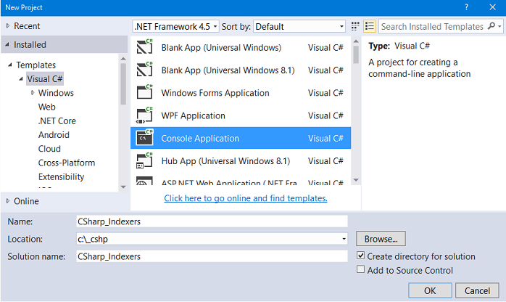Viewport: 506px width, 302px height.
Task: Collapse the Installed section
Action: 7,44
